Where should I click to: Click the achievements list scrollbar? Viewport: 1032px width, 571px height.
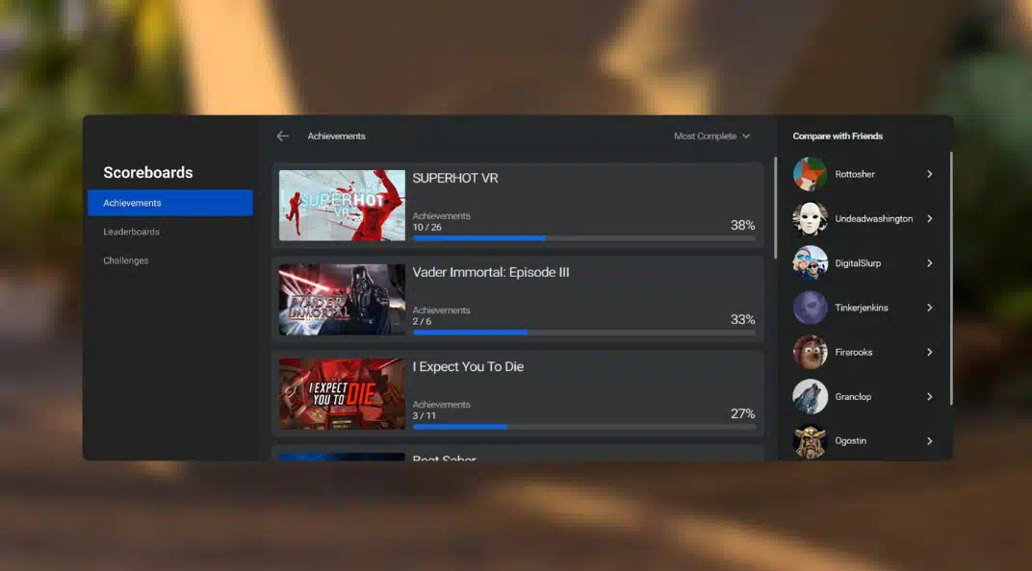(775, 208)
